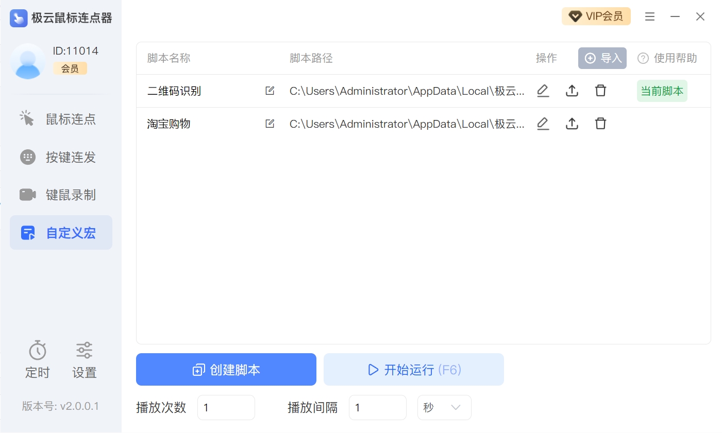The width and height of the screenshot is (722, 433).
Task: Open the 定时 timer feature
Action: 38,359
